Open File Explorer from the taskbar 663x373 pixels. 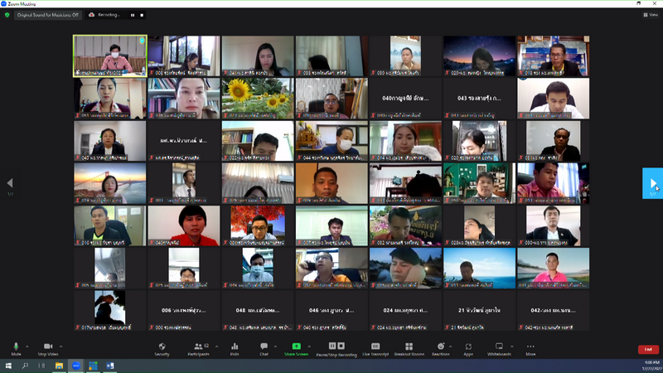point(59,366)
